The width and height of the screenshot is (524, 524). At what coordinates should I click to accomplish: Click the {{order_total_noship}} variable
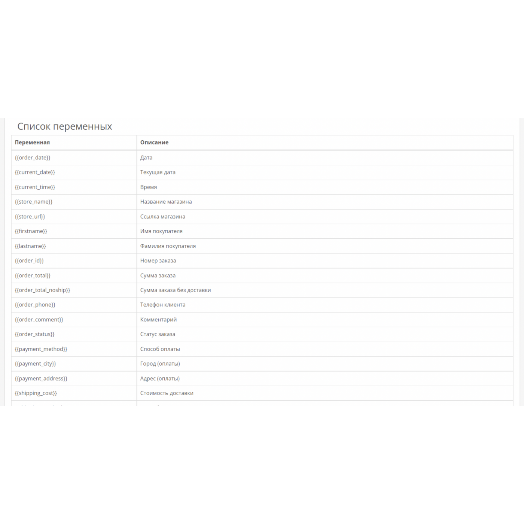pos(42,290)
